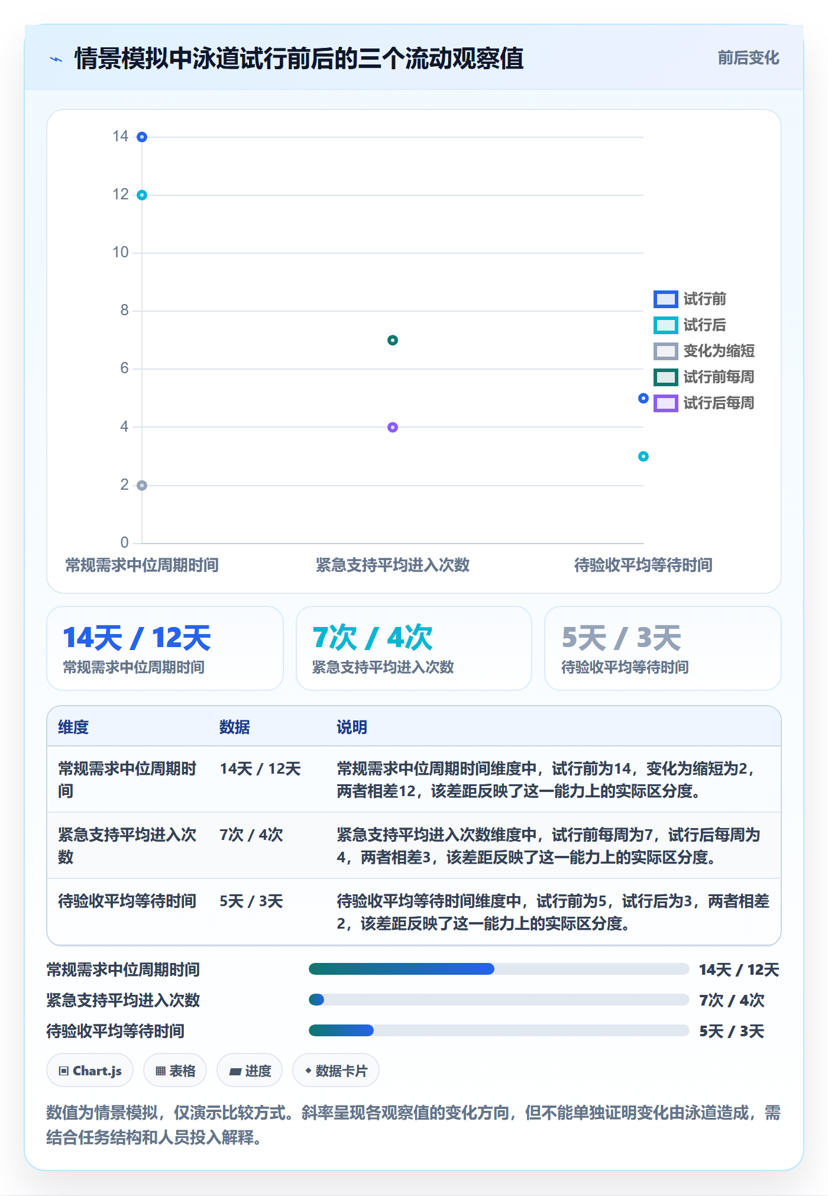Click the blue data point at value 5
This screenshot has height=1196, width=828.
[x=643, y=399]
